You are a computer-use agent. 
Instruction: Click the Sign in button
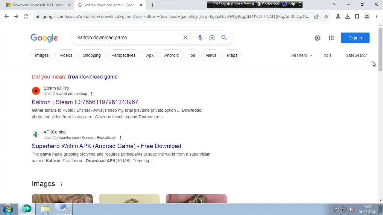[355, 38]
